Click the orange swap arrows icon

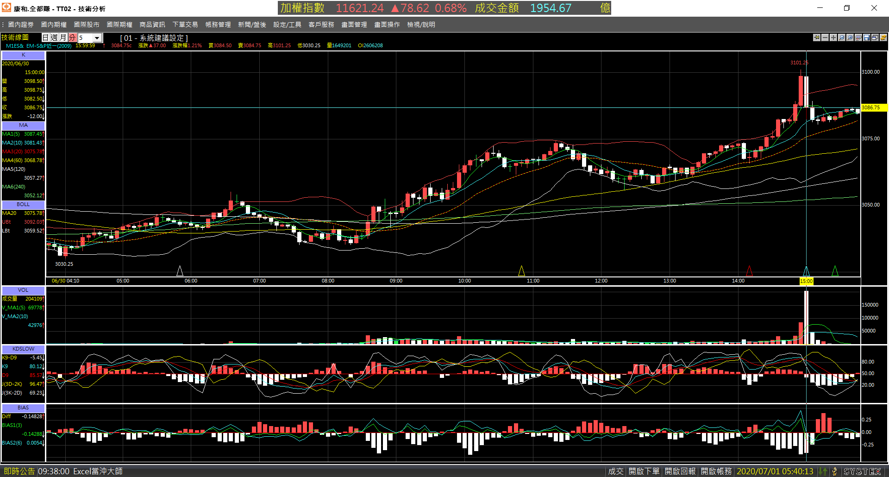coord(883,38)
